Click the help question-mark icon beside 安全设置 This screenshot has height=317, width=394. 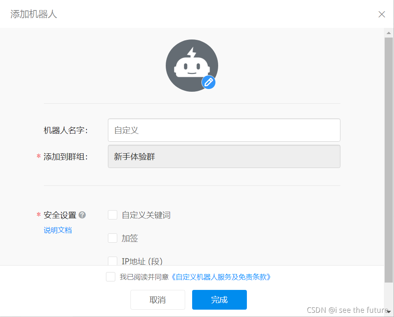pyautogui.click(x=82, y=215)
